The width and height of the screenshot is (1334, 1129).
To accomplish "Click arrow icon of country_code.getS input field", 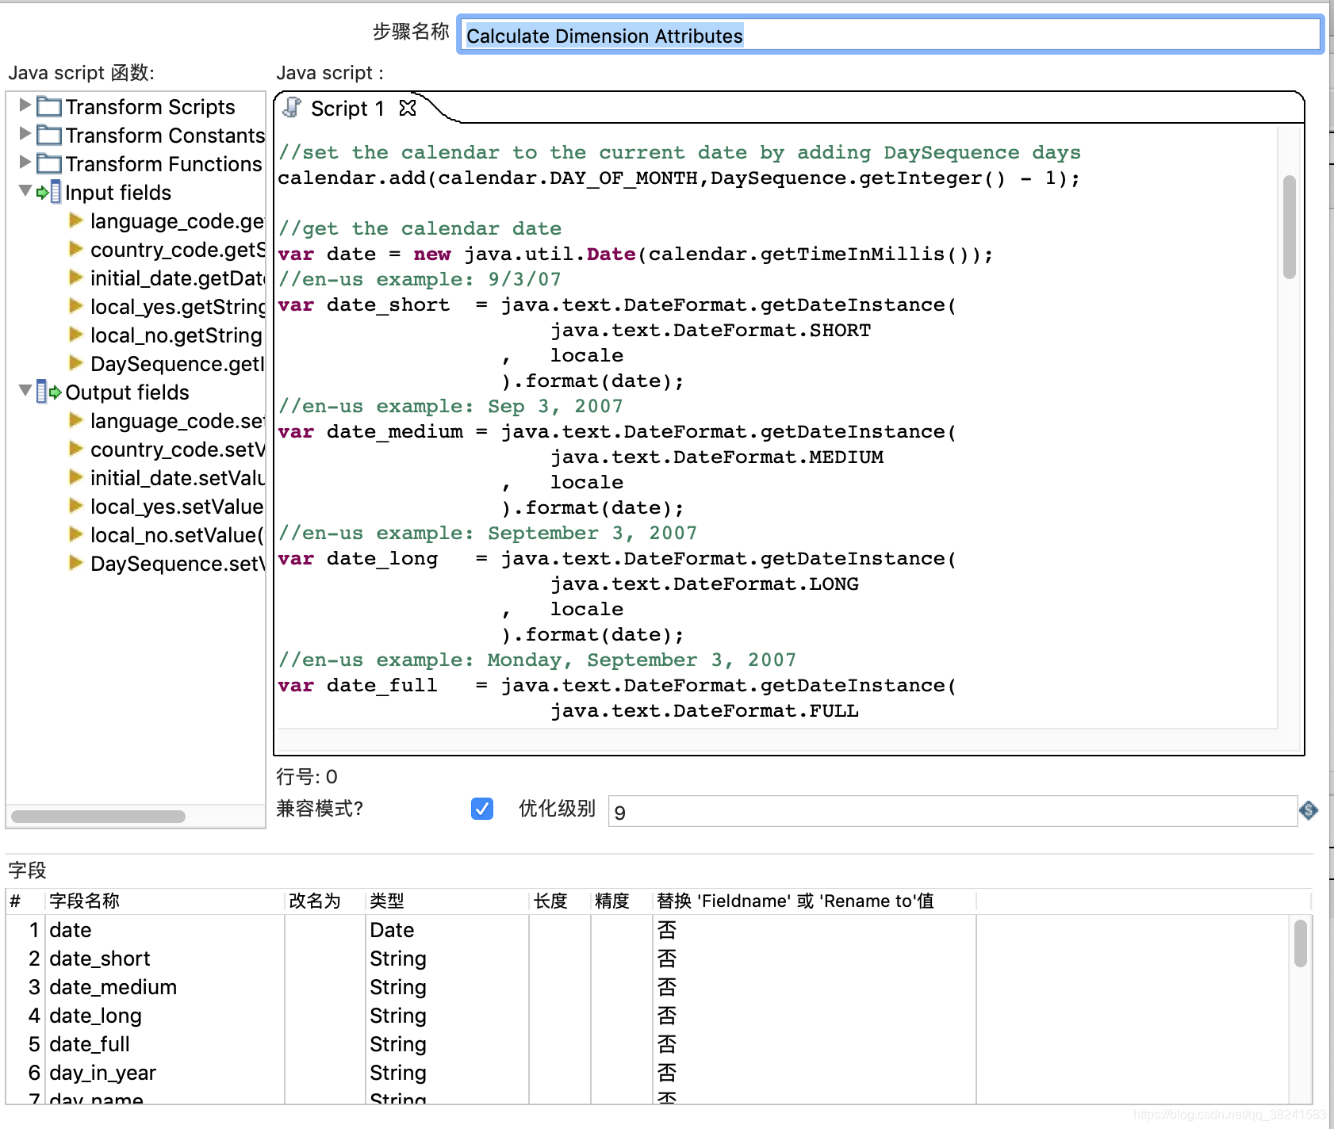I will point(76,248).
